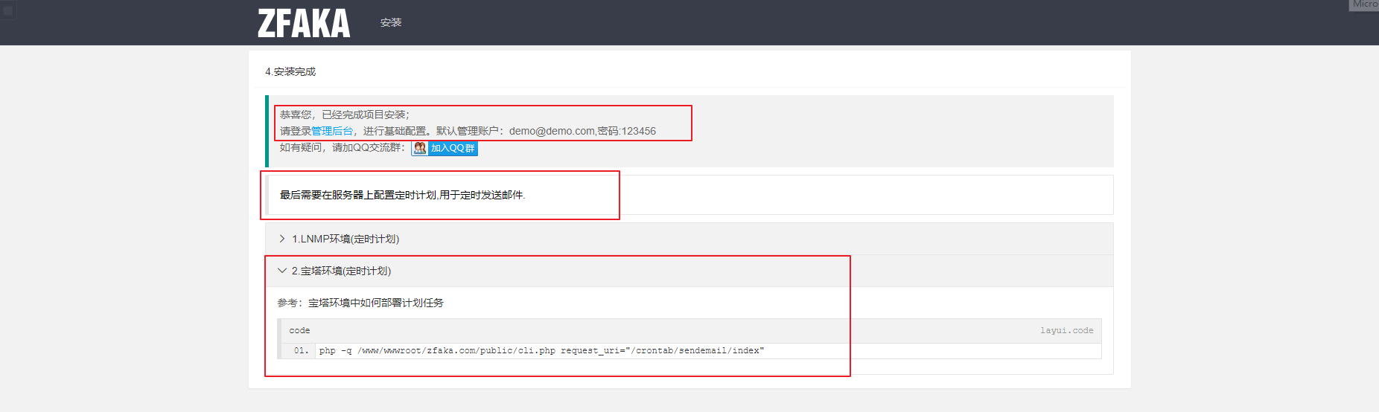The height and width of the screenshot is (412, 1379).
Task: Click the 加入QQ群 button
Action: click(445, 148)
